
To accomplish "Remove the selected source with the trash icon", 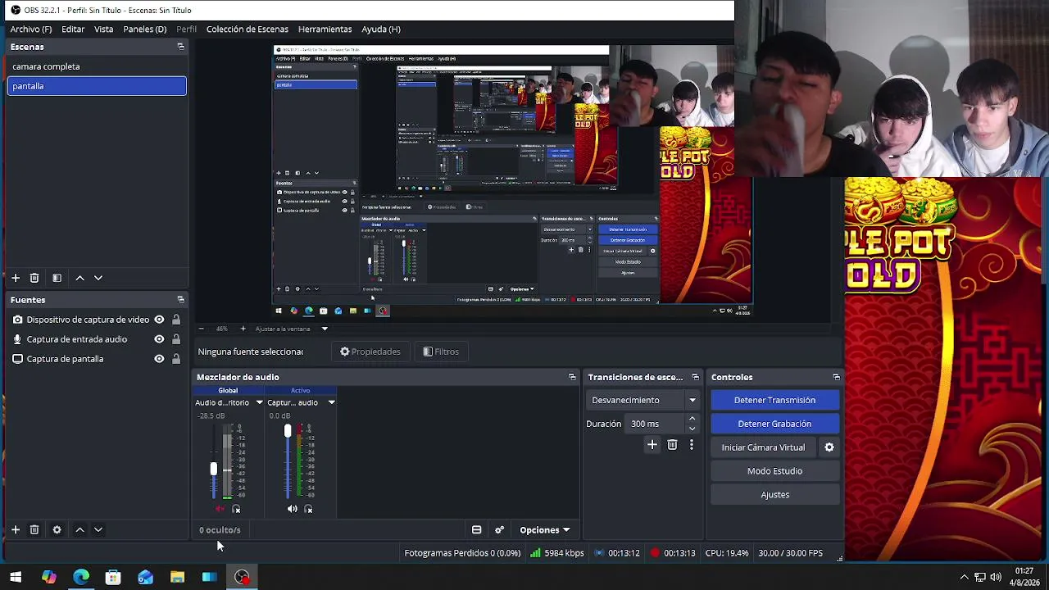I will (34, 529).
